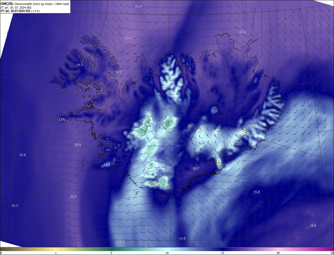Click the 16.6 value label on the map
The height and width of the screenshot is (255, 334).
pyautogui.click(x=22, y=155)
